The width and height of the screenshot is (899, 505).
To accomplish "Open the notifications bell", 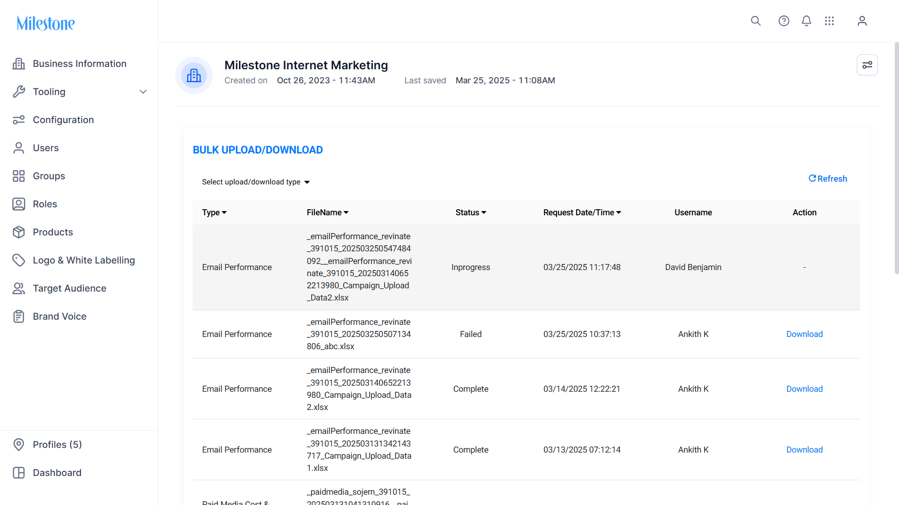I will tap(806, 21).
